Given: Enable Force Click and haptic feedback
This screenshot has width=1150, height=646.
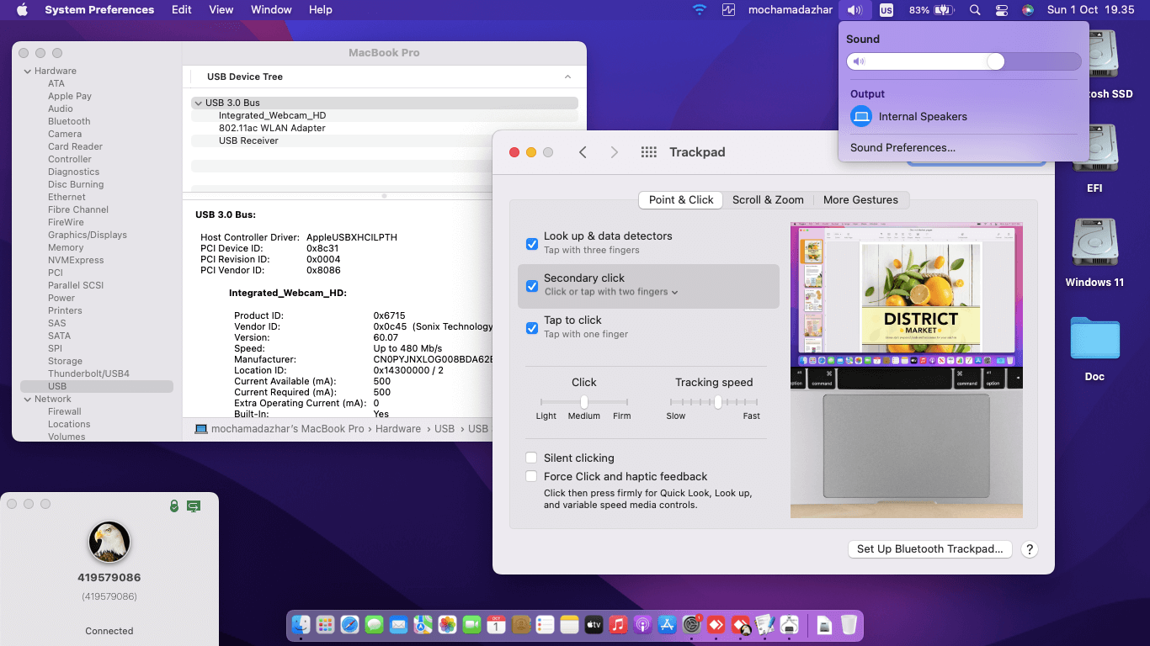Looking at the screenshot, I should point(531,477).
